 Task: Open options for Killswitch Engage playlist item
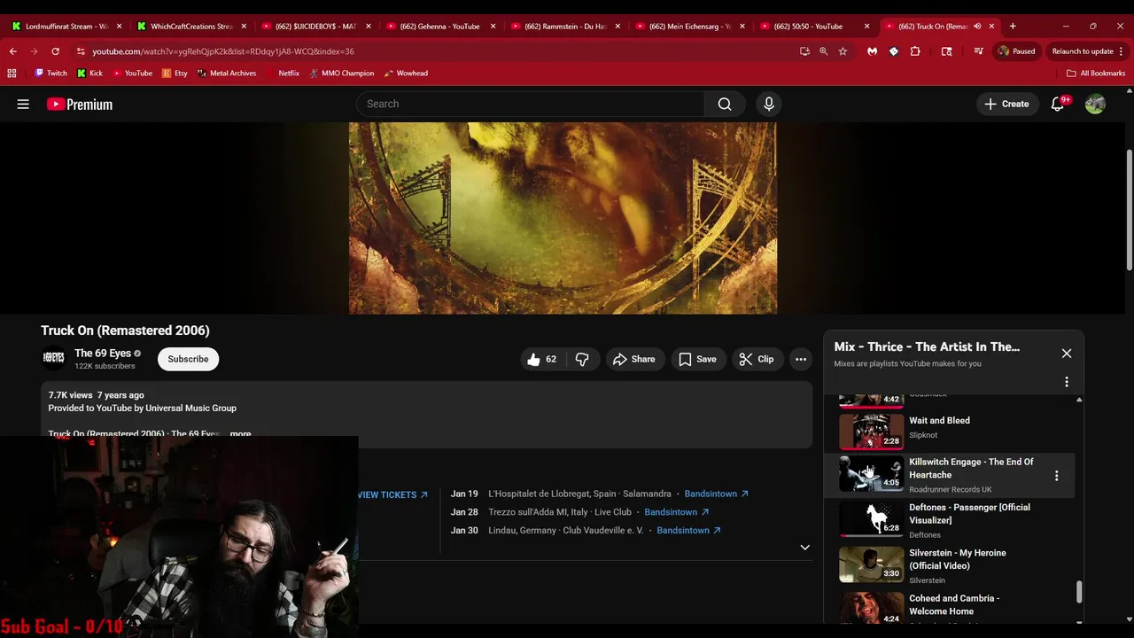click(1056, 476)
